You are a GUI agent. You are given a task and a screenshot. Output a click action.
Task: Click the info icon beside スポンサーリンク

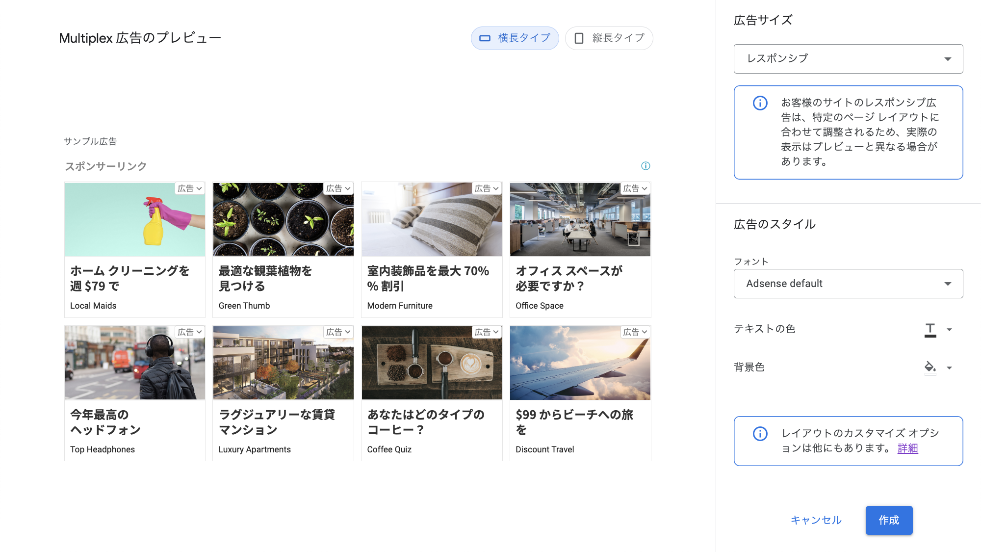point(645,166)
